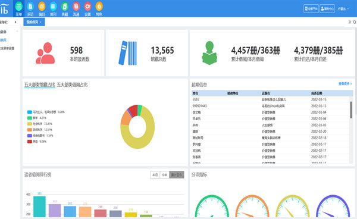Select the 今年 ranking period toggle
This screenshot has height=219, width=357.
[164, 175]
